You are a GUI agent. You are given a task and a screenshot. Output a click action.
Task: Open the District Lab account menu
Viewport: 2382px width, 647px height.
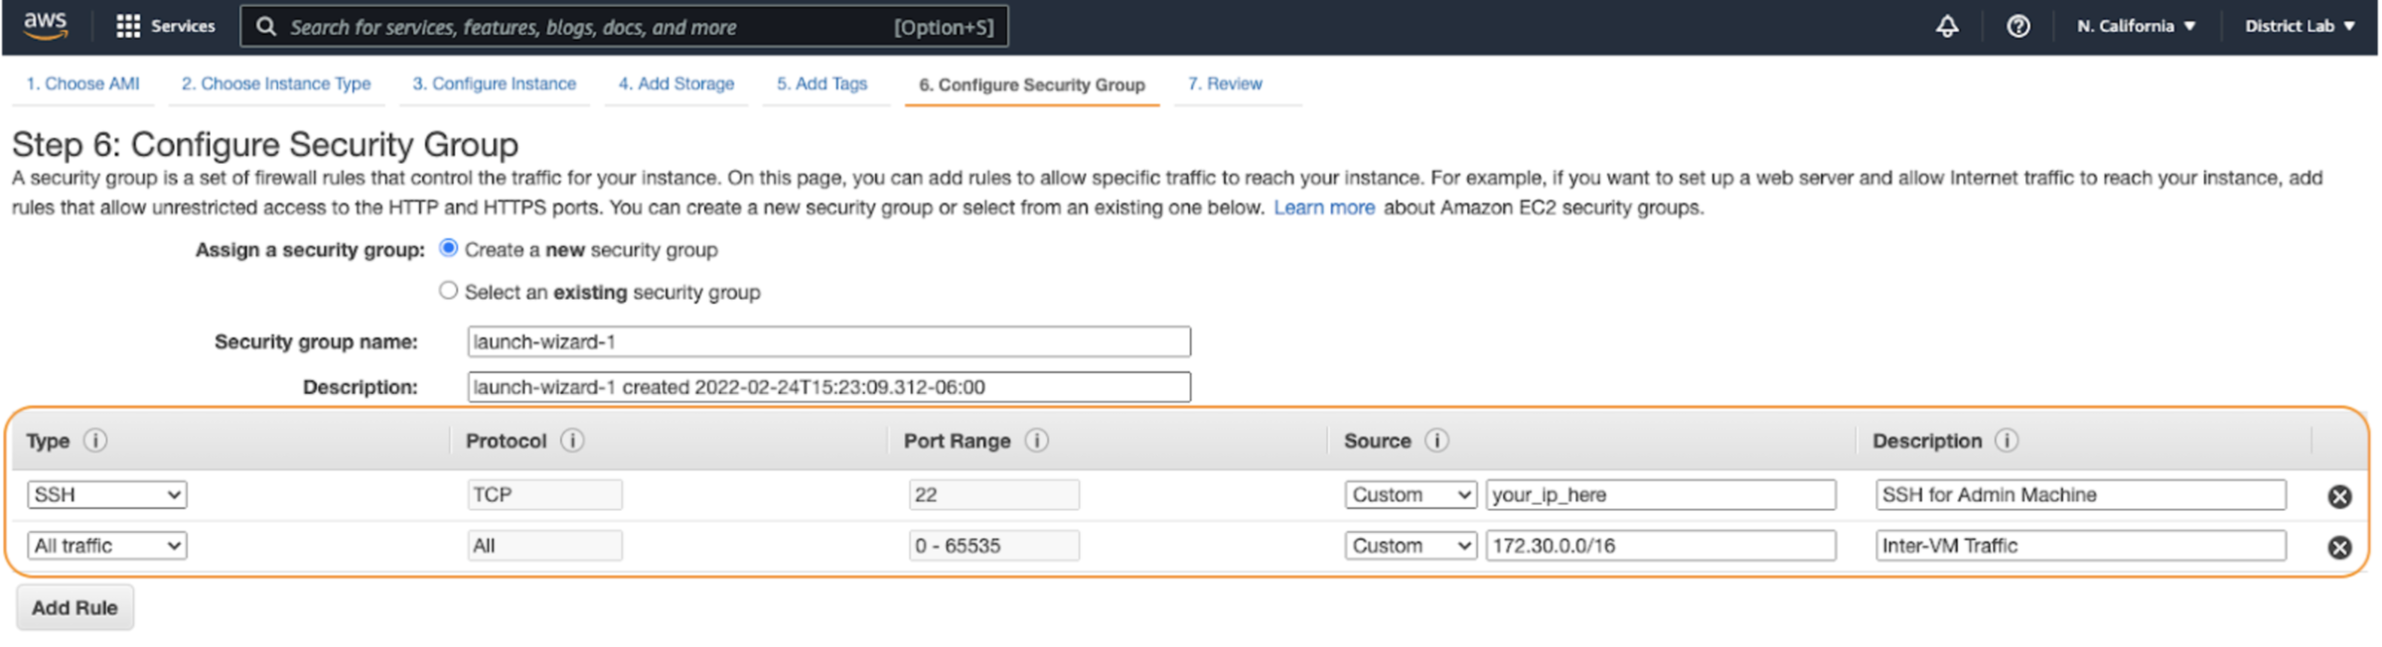(x=2299, y=27)
